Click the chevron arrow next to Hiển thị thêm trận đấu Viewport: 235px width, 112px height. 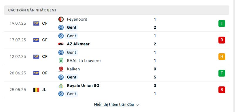pos(137,105)
